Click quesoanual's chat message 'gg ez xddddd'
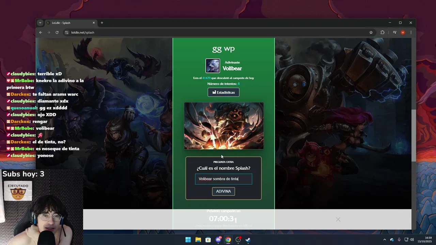The width and height of the screenshot is (436, 245). [53, 108]
